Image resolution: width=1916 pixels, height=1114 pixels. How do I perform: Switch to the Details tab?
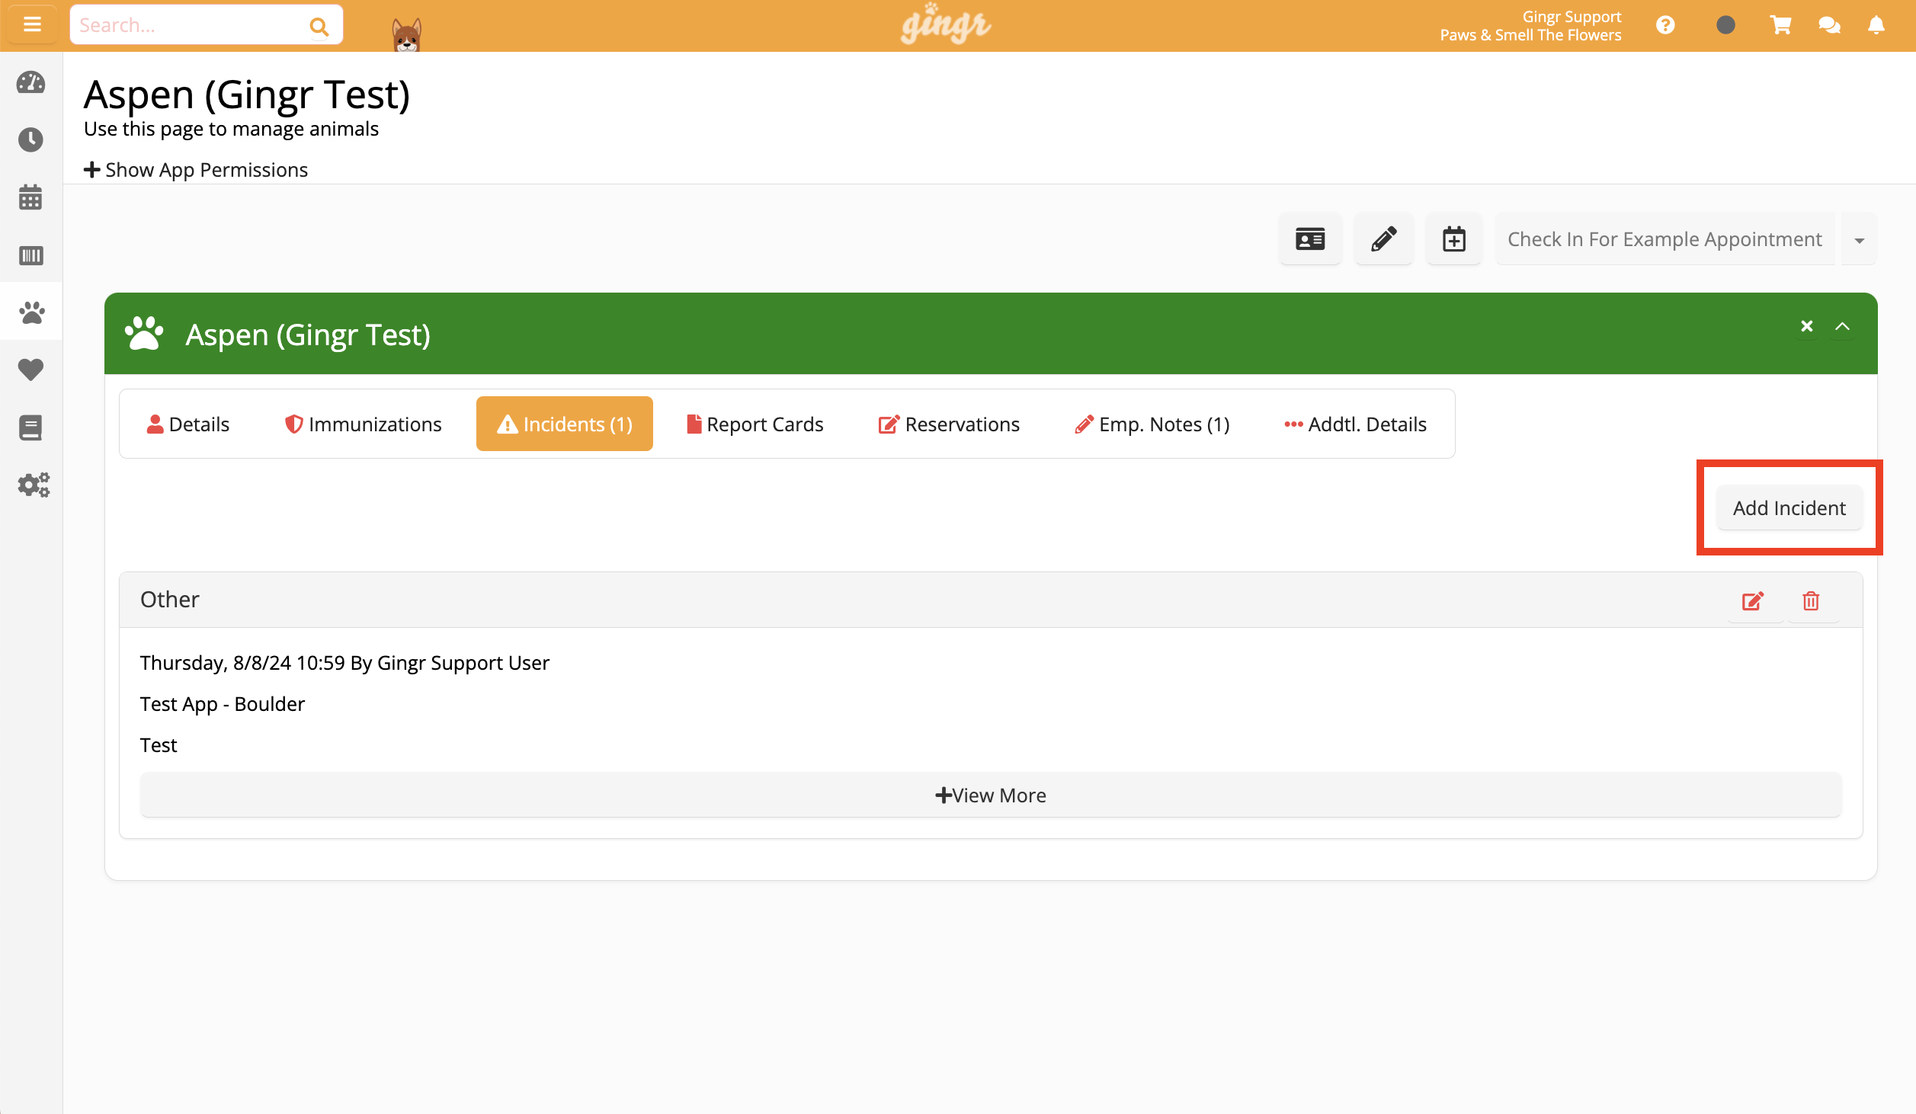pyautogui.click(x=187, y=424)
